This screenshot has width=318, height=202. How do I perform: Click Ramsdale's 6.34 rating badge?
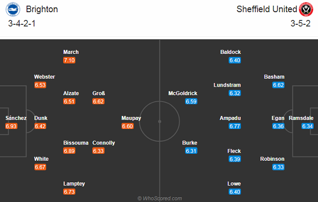tap(307, 126)
